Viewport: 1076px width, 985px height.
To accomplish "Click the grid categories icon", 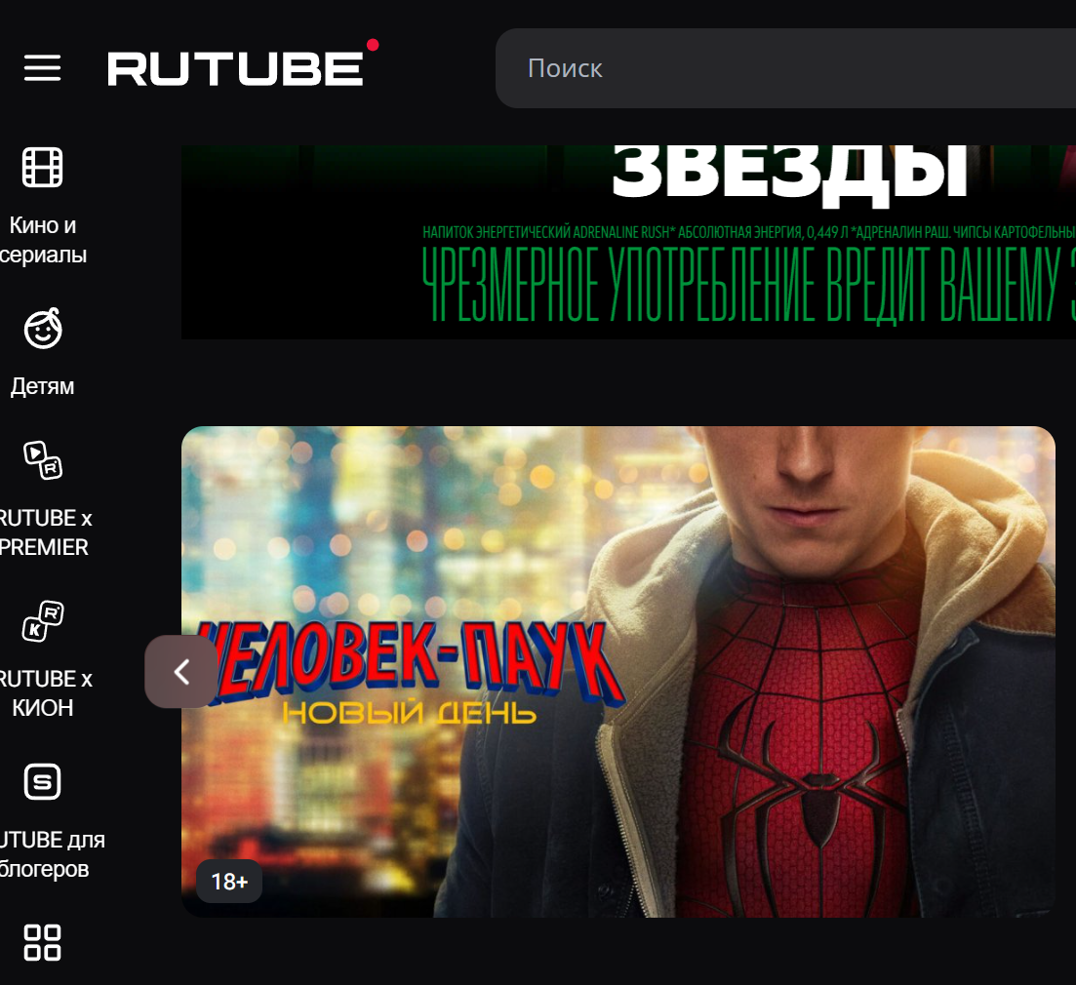I will pyautogui.click(x=43, y=942).
